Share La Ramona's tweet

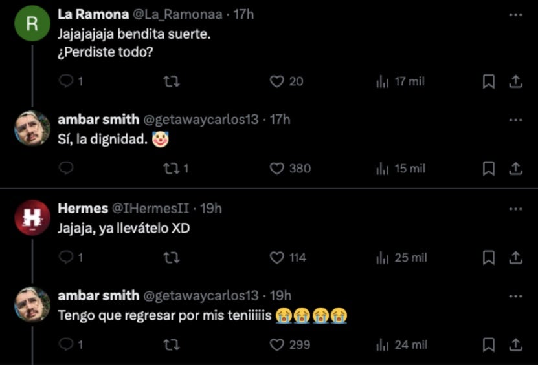[x=515, y=81]
